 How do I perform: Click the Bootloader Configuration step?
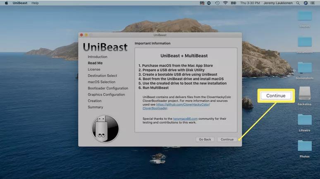[x=108, y=88]
